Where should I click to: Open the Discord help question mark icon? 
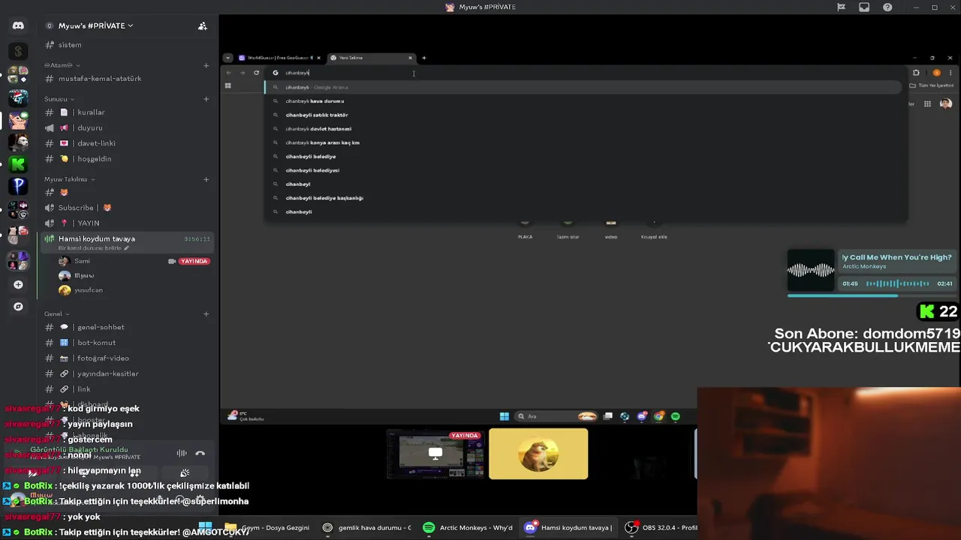coord(888,7)
